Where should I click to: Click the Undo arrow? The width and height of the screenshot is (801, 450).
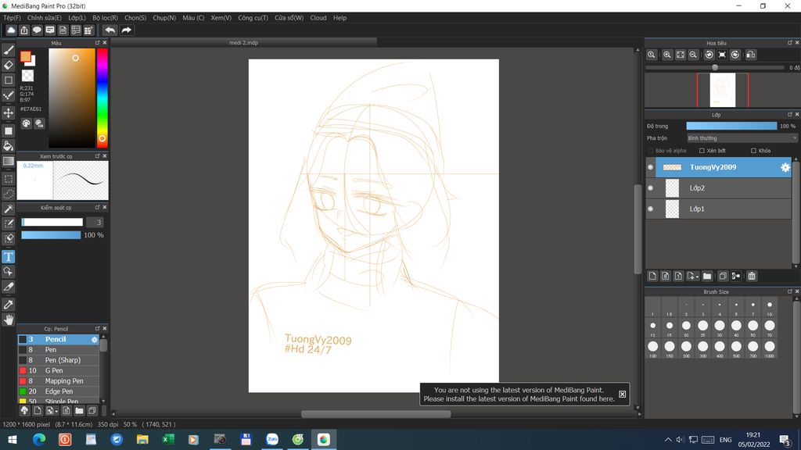coord(110,30)
